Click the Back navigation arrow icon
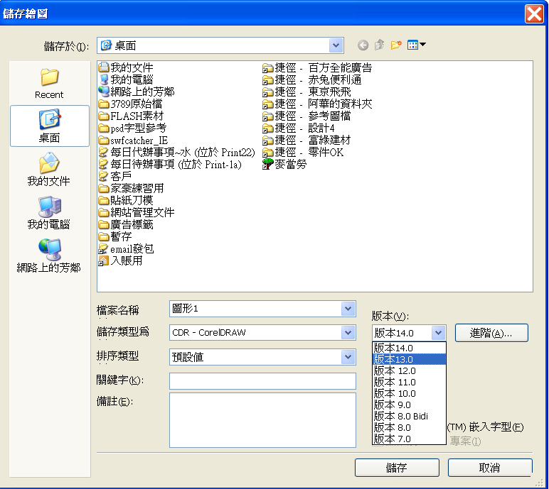Image resolution: width=549 pixels, height=489 pixels. [363, 45]
